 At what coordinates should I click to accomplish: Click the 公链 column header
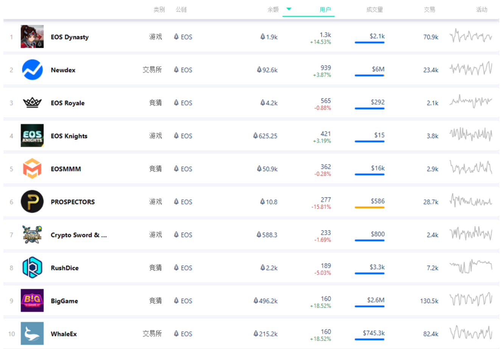click(x=181, y=9)
